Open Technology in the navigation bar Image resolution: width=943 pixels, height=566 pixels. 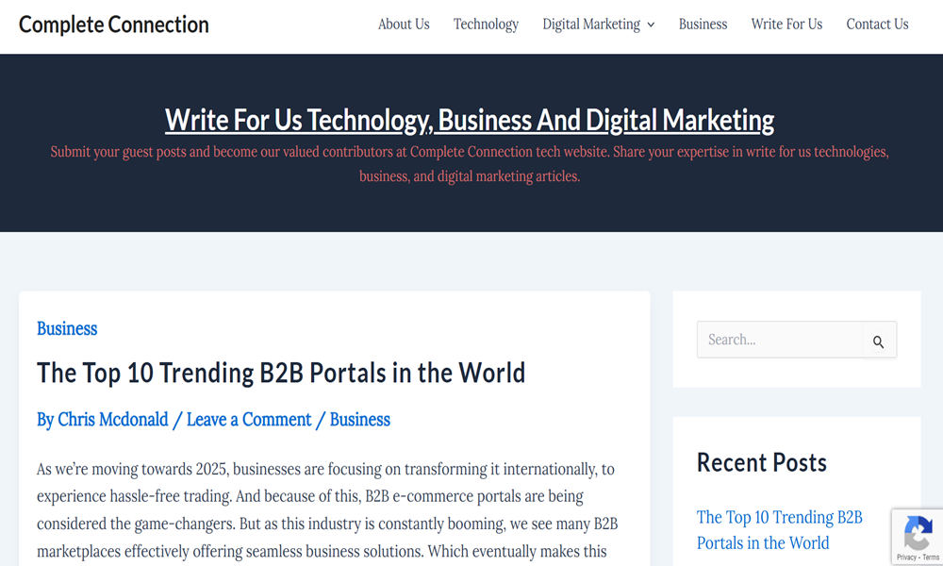click(x=486, y=25)
